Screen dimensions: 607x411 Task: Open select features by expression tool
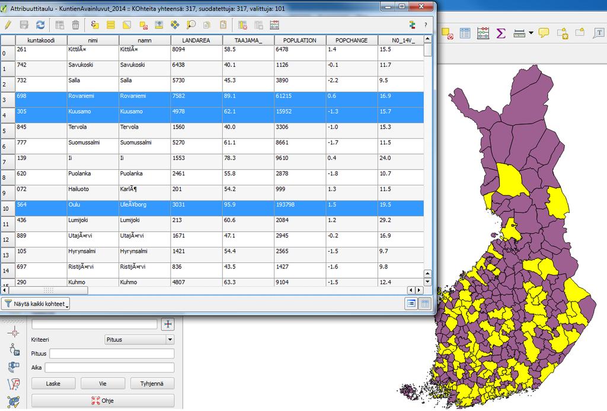(94, 25)
